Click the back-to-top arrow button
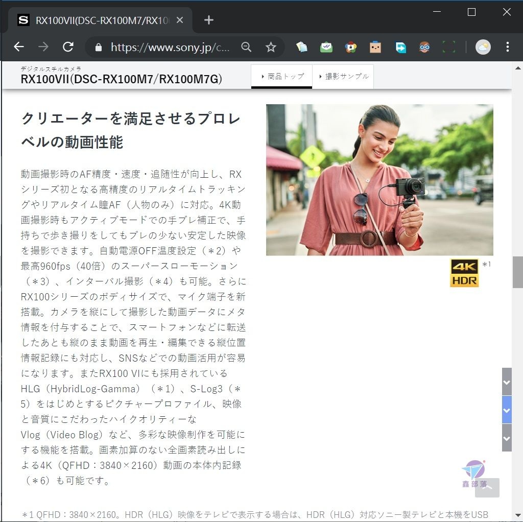The image size is (523, 522). point(487,488)
